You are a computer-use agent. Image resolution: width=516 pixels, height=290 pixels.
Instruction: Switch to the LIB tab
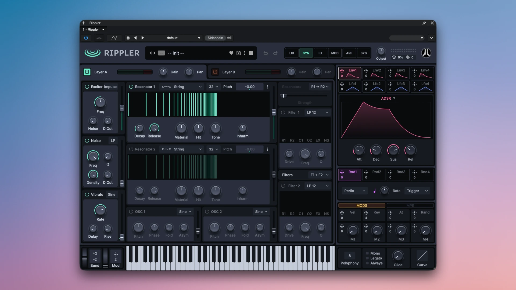292,53
